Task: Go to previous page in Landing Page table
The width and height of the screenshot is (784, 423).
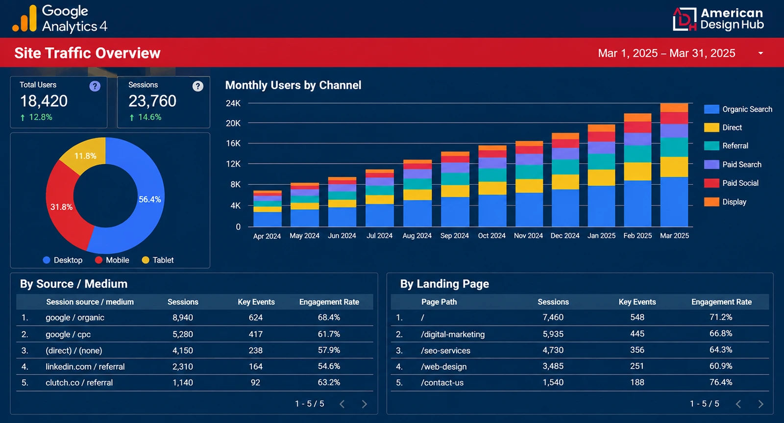Action: point(738,404)
